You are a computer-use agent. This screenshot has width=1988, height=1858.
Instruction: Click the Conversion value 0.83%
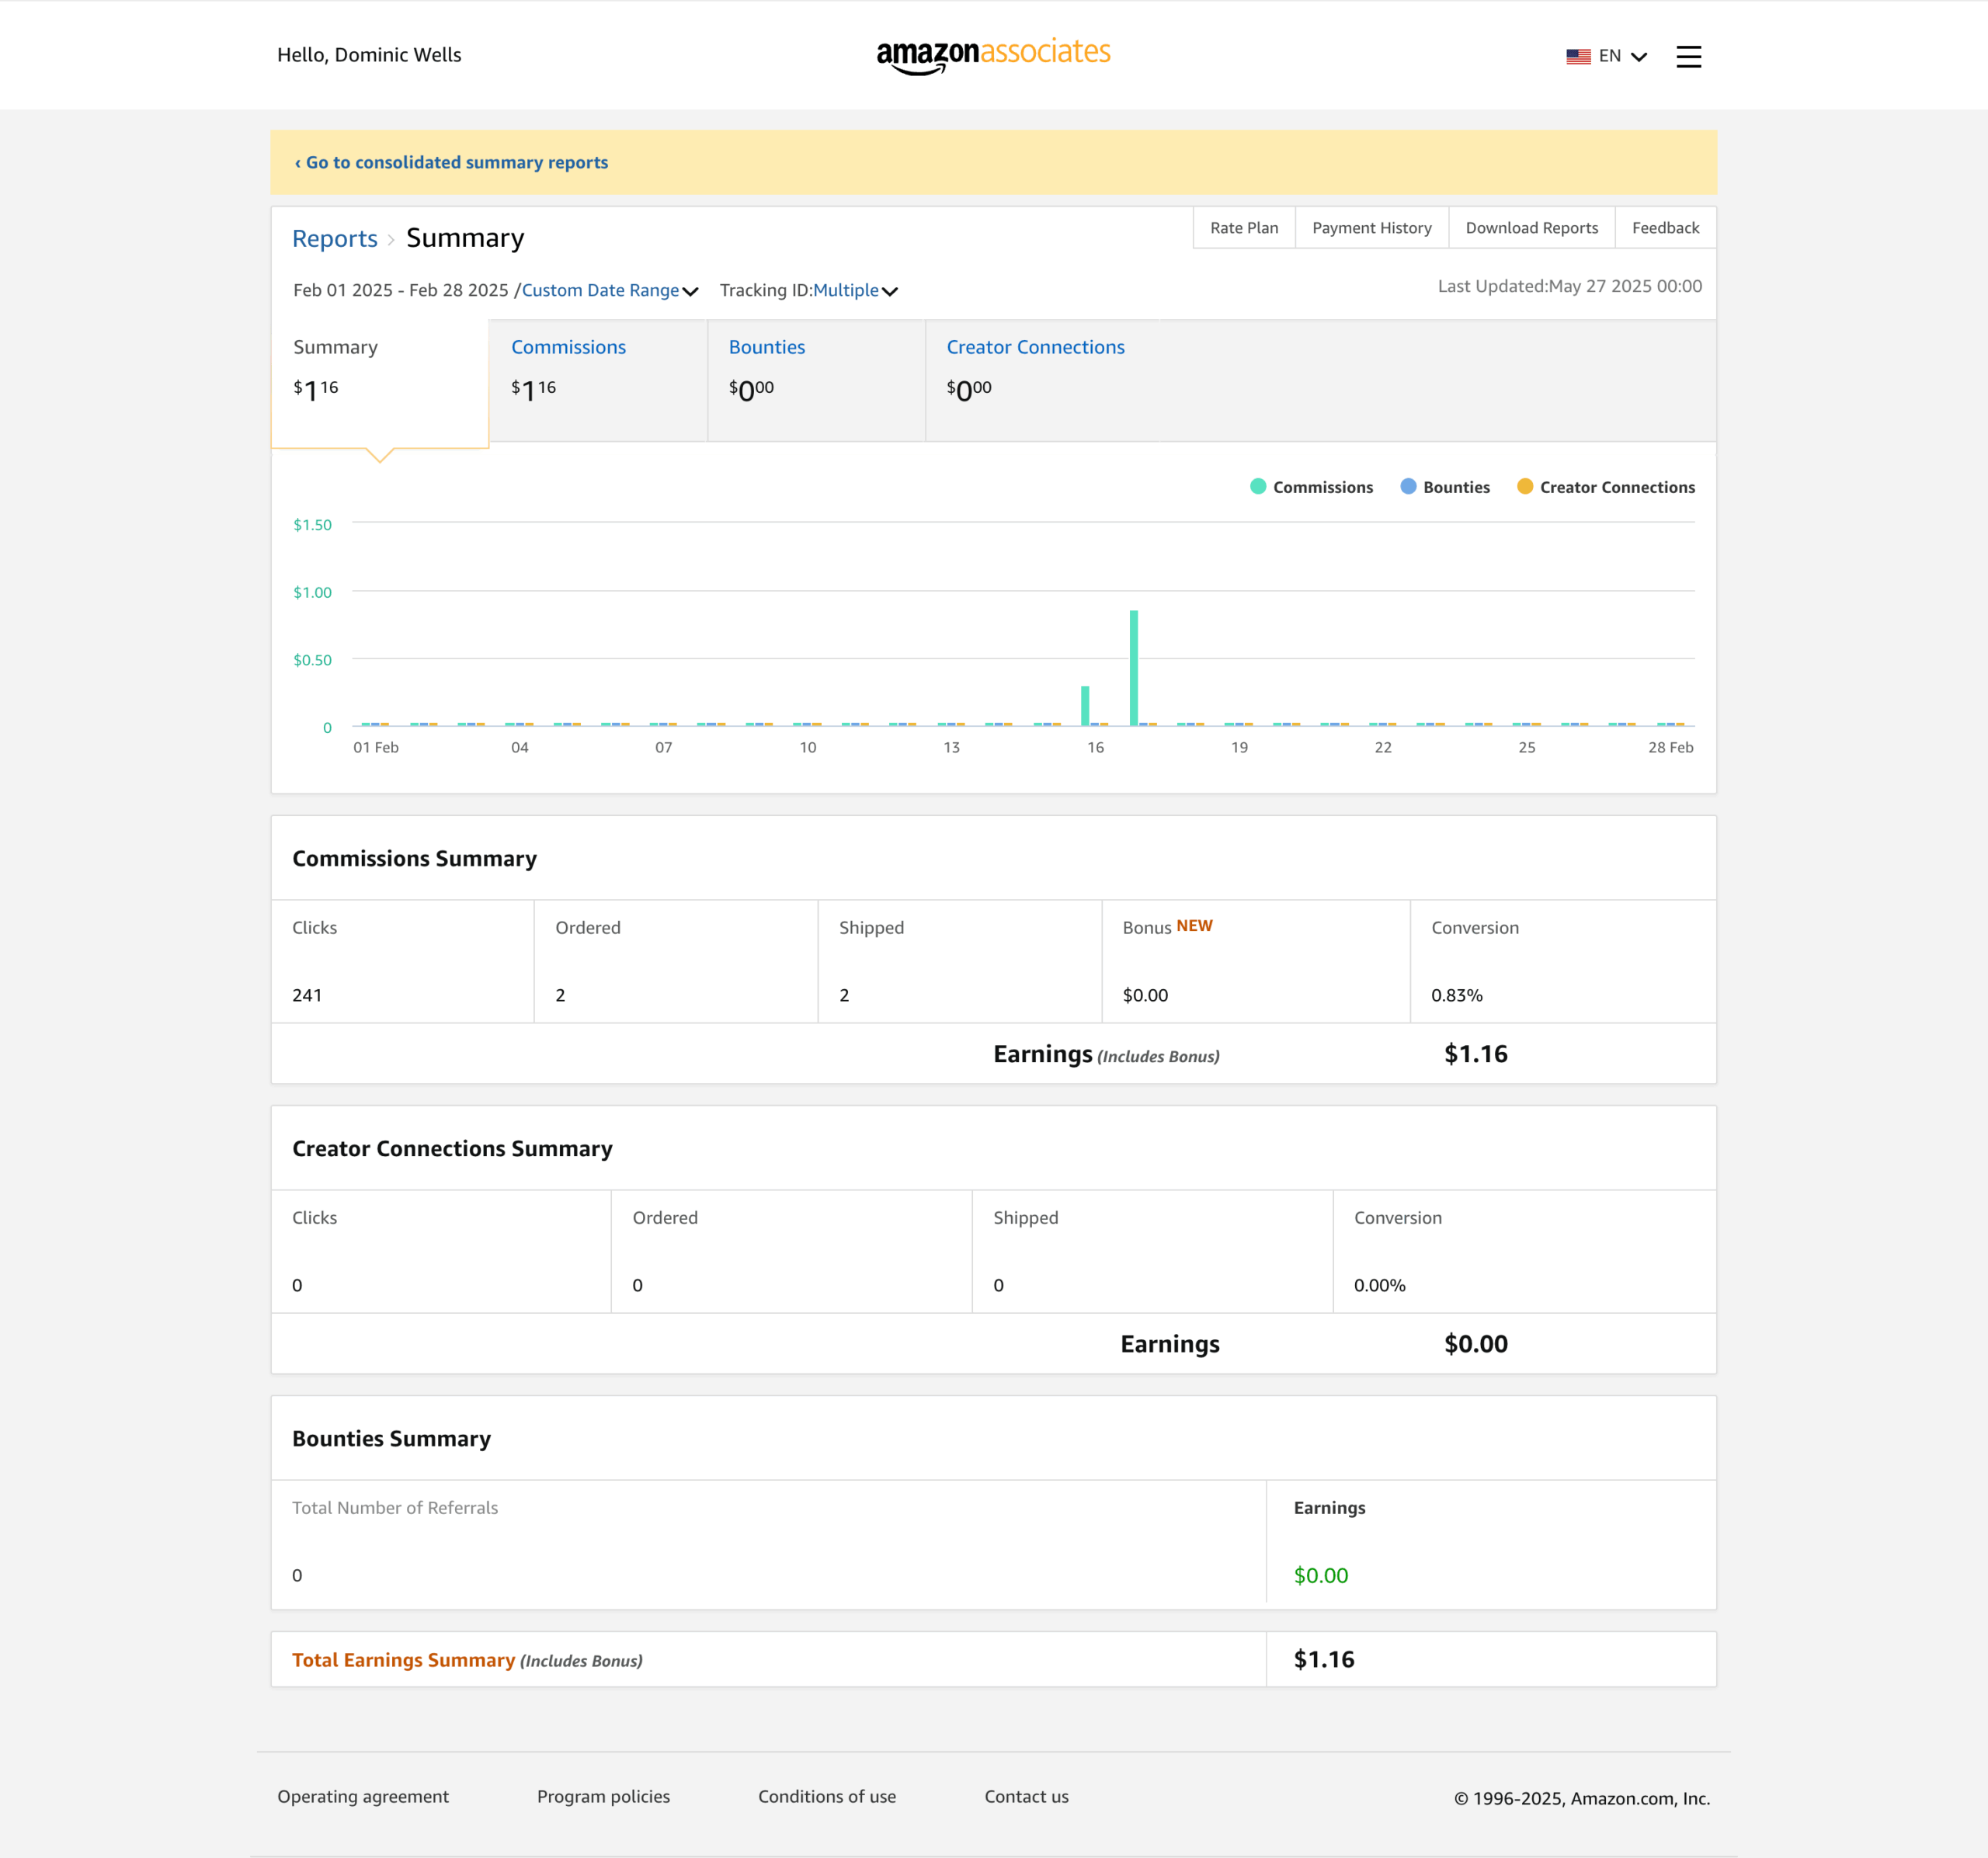point(1456,995)
